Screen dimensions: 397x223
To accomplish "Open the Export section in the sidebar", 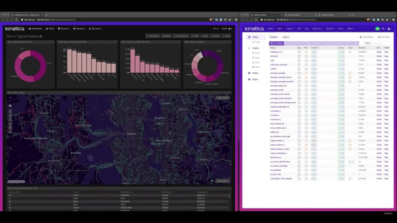I will [254, 79].
